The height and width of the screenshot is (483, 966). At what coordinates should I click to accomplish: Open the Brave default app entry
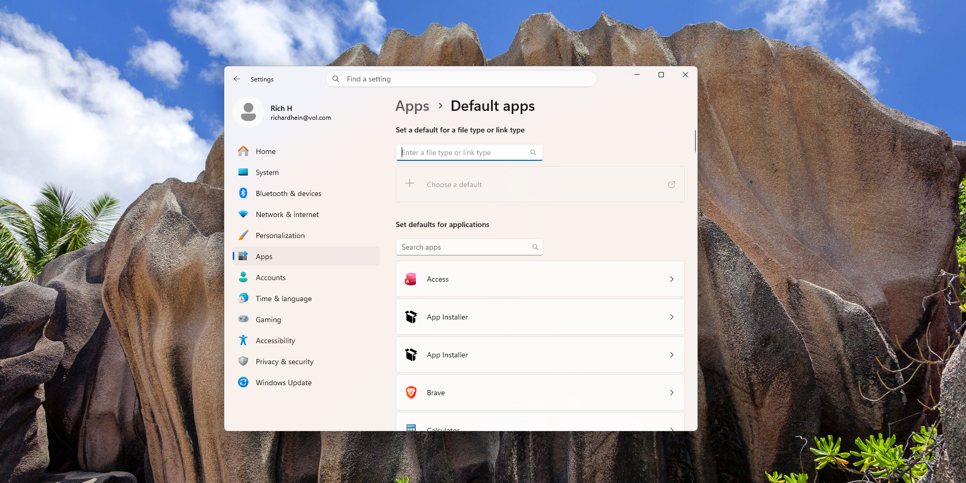pyautogui.click(x=540, y=393)
